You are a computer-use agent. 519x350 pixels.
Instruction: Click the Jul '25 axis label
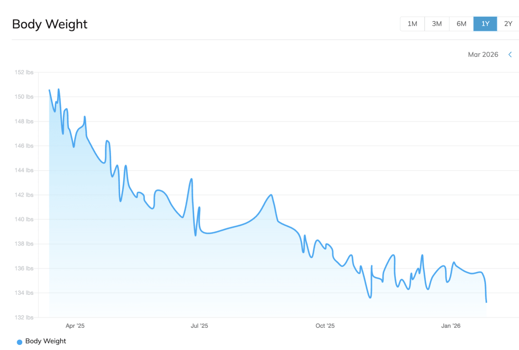point(200,326)
